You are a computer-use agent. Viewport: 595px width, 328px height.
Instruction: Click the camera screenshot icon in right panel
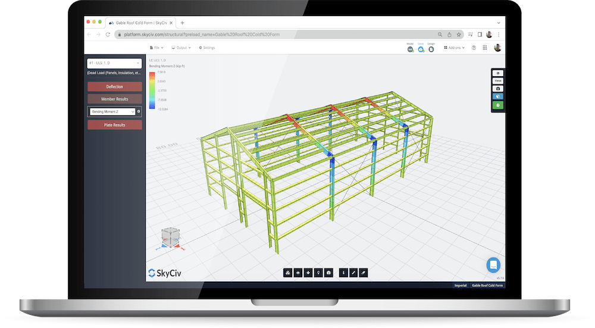(x=498, y=89)
